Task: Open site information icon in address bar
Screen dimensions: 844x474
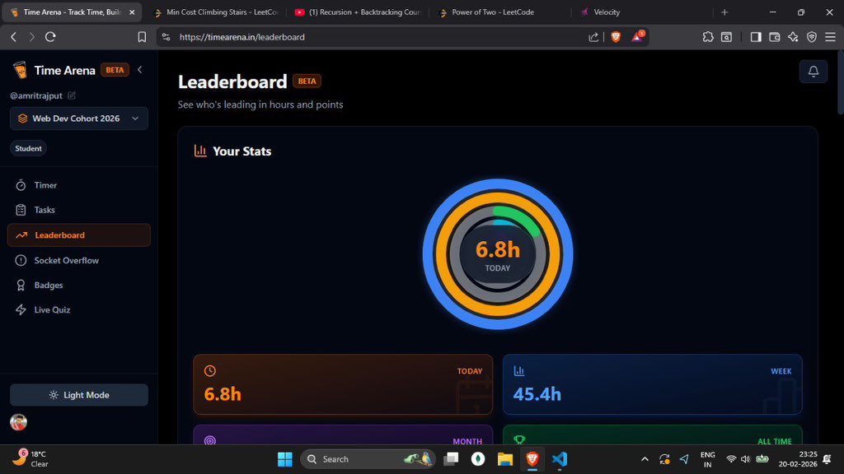Action: pos(166,37)
